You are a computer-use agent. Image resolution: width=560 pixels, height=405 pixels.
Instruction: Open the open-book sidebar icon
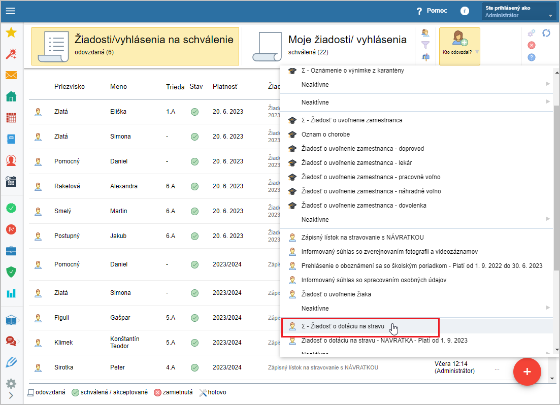click(11, 320)
